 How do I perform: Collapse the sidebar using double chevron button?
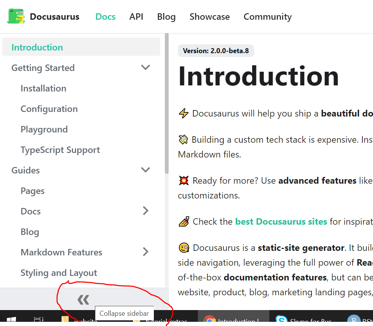coord(83,299)
